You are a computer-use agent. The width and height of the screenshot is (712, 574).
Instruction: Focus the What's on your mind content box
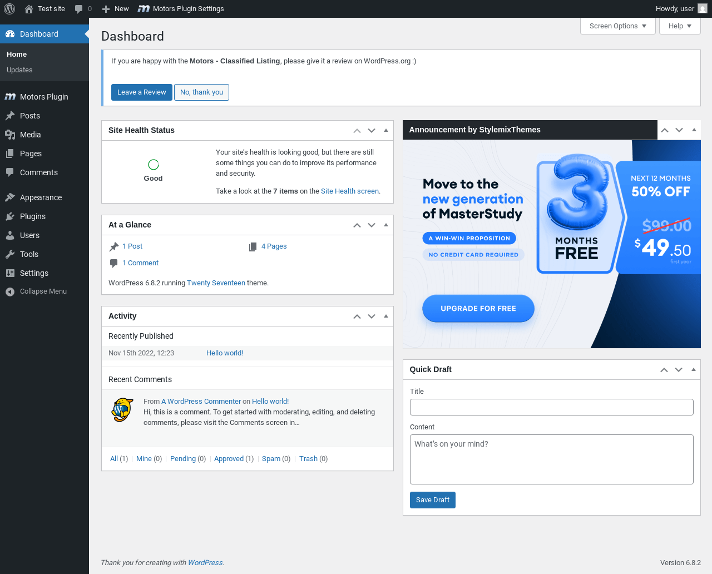point(552,459)
